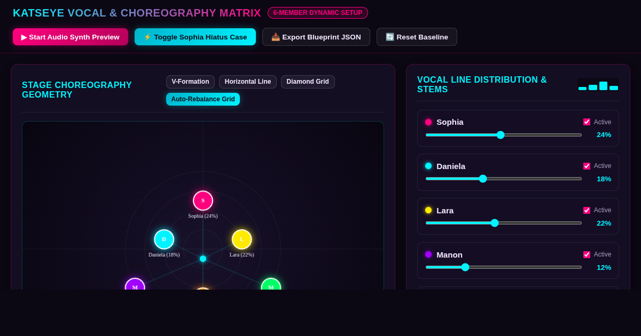The image size is (641, 336).
Task: Click the 'Daniela (18%)' stage label
Action: [164, 255]
